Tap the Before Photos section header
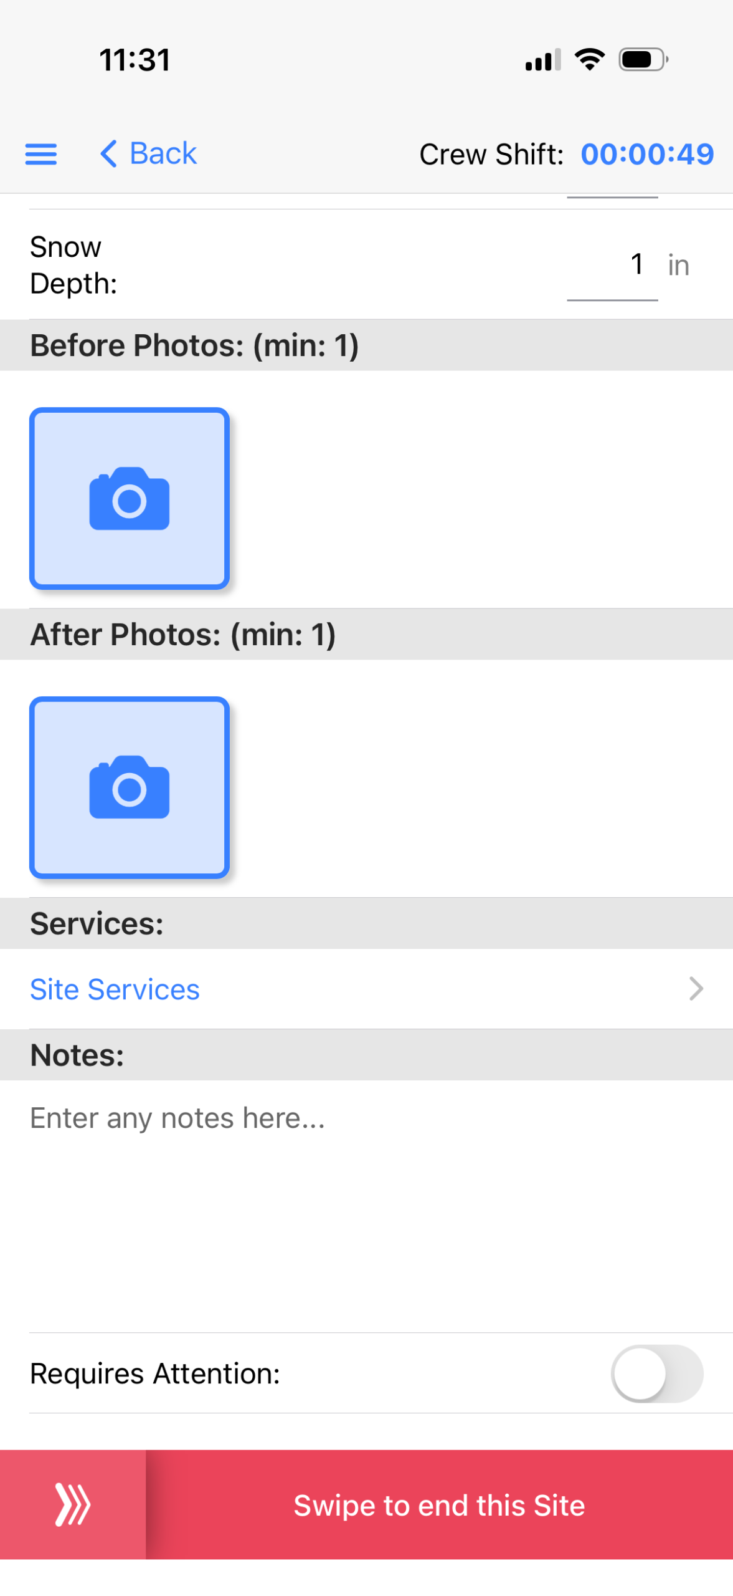This screenshot has width=733, height=1596. 194,345
